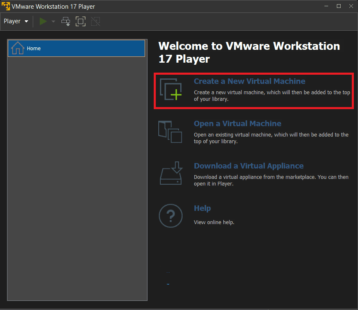This screenshot has height=310, width=358.
Task: Click the Unity mode toolbar icon
Action: pos(95,21)
